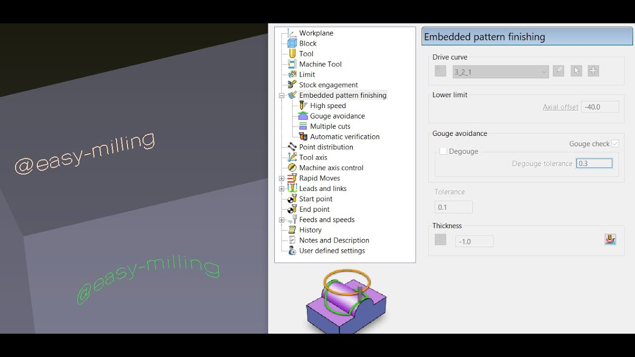
Task: Select User defined settings item
Action: (332, 251)
